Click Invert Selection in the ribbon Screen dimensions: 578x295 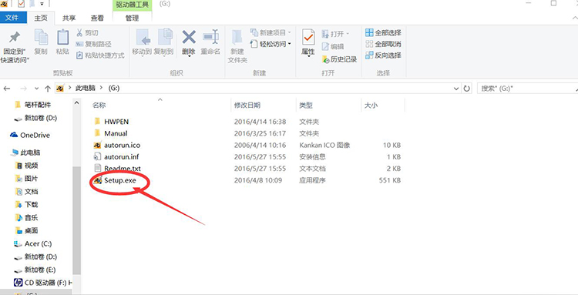[x=383, y=55]
